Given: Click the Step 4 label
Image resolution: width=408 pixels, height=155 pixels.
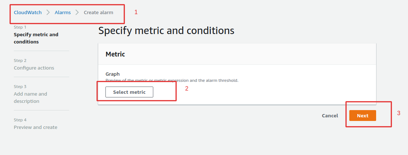Looking at the screenshot, I should click(x=20, y=120).
